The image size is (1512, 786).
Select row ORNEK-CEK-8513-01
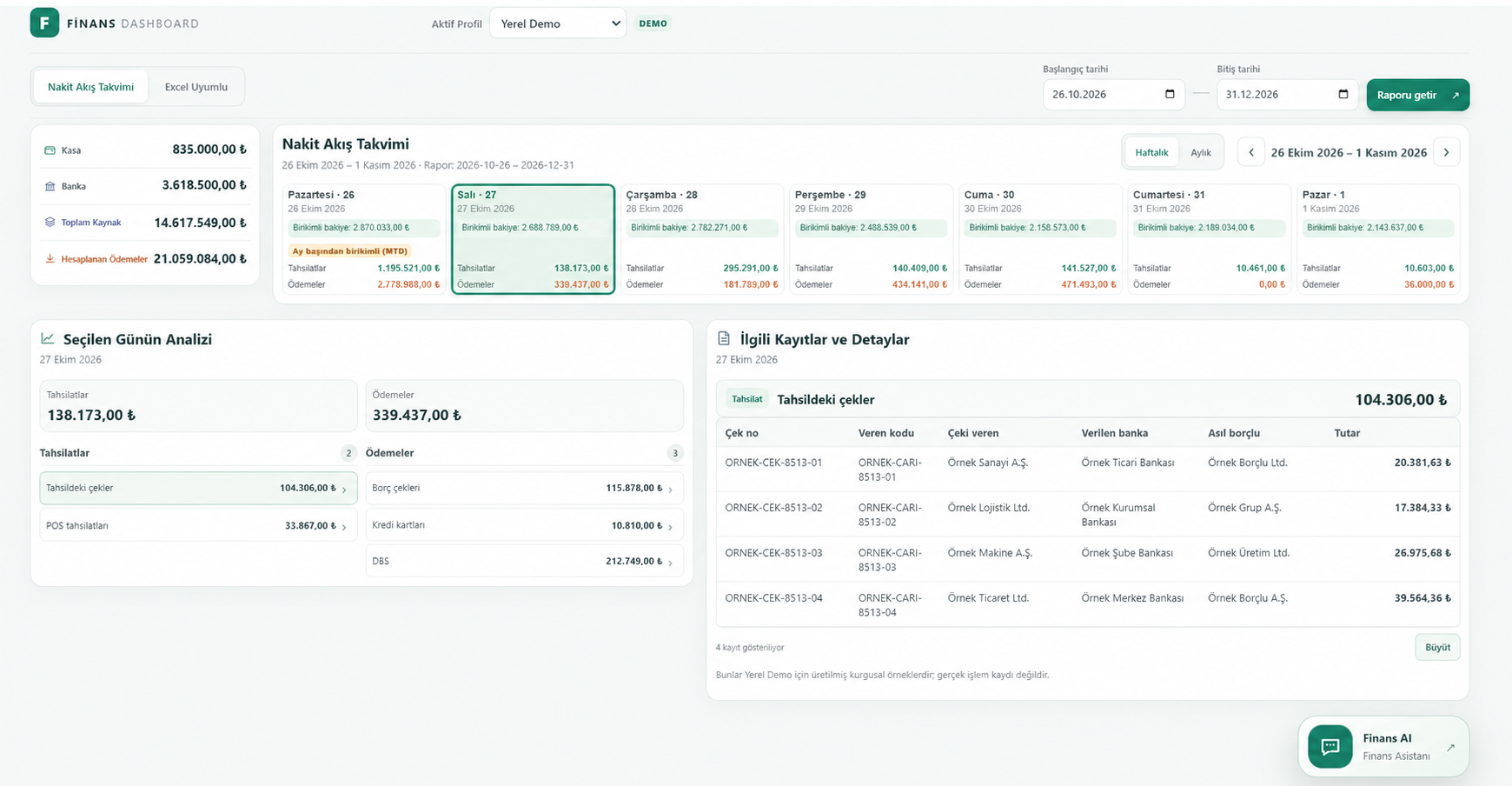1088,470
